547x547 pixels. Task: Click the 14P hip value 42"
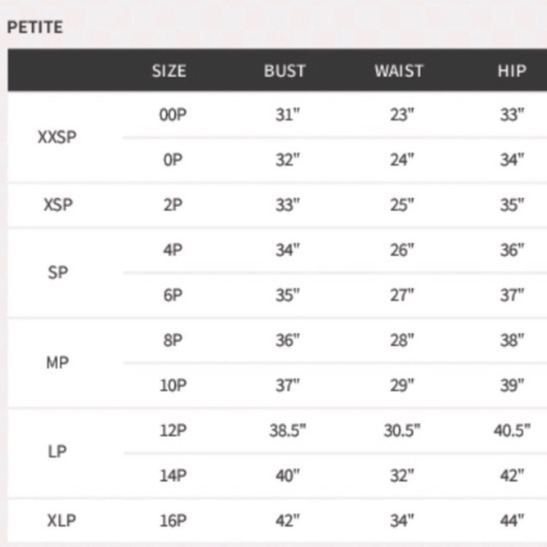click(x=512, y=475)
